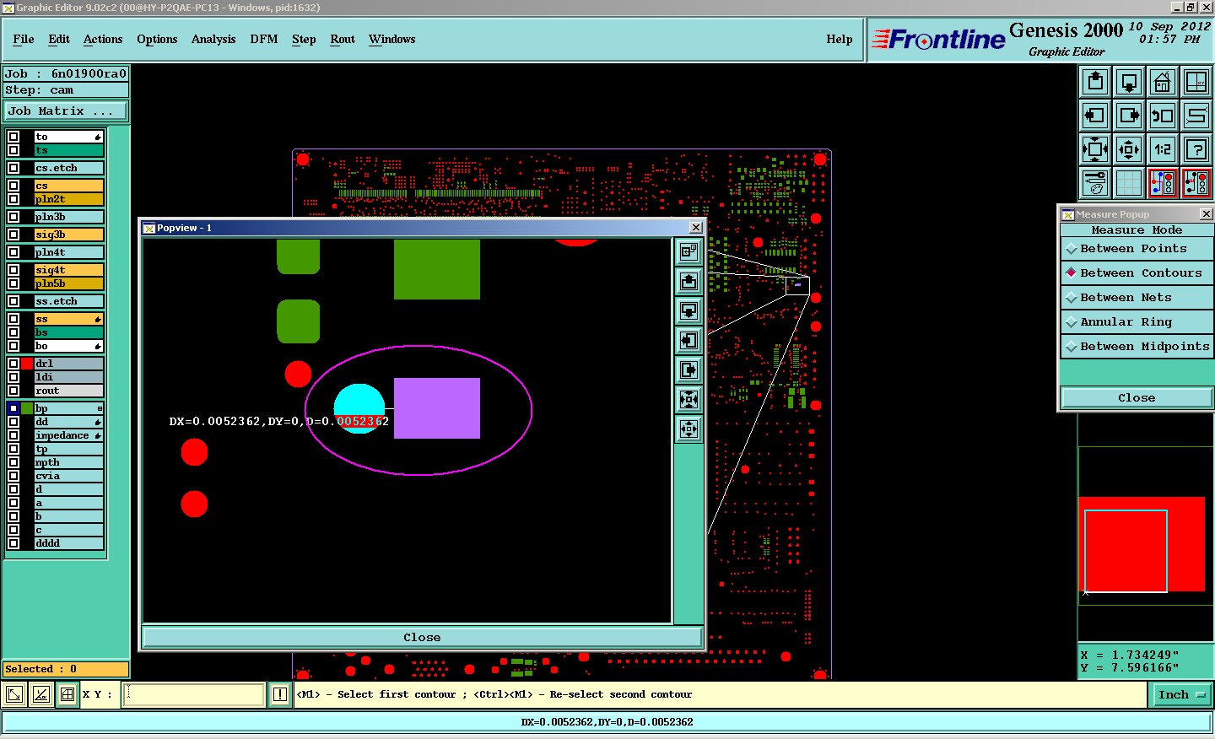This screenshot has width=1215, height=739.
Task: Open the Rout menu
Action: point(343,39)
